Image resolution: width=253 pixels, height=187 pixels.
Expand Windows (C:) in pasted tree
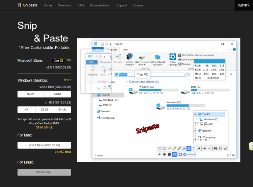point(197,119)
